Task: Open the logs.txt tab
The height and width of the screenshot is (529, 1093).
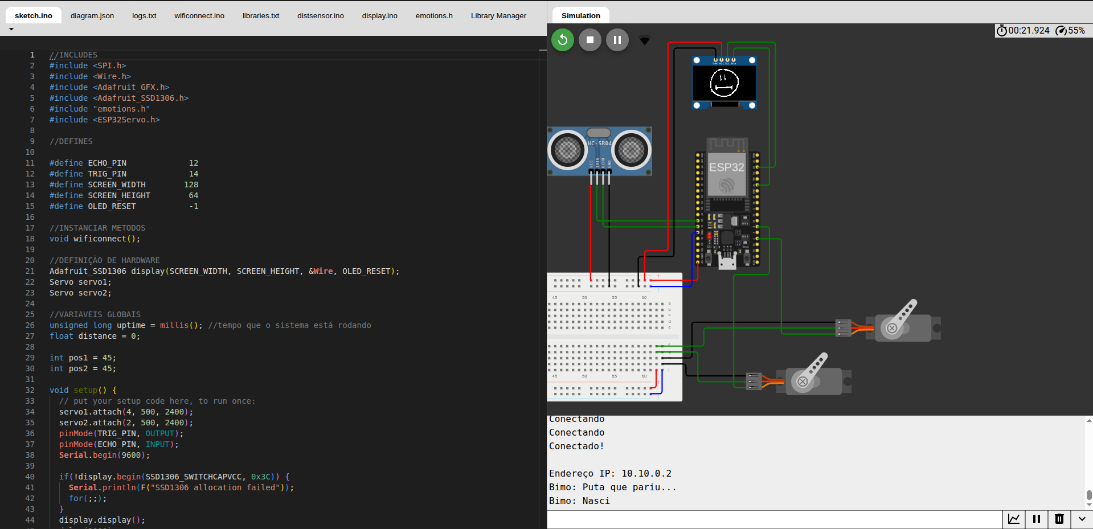Action: pos(144,15)
